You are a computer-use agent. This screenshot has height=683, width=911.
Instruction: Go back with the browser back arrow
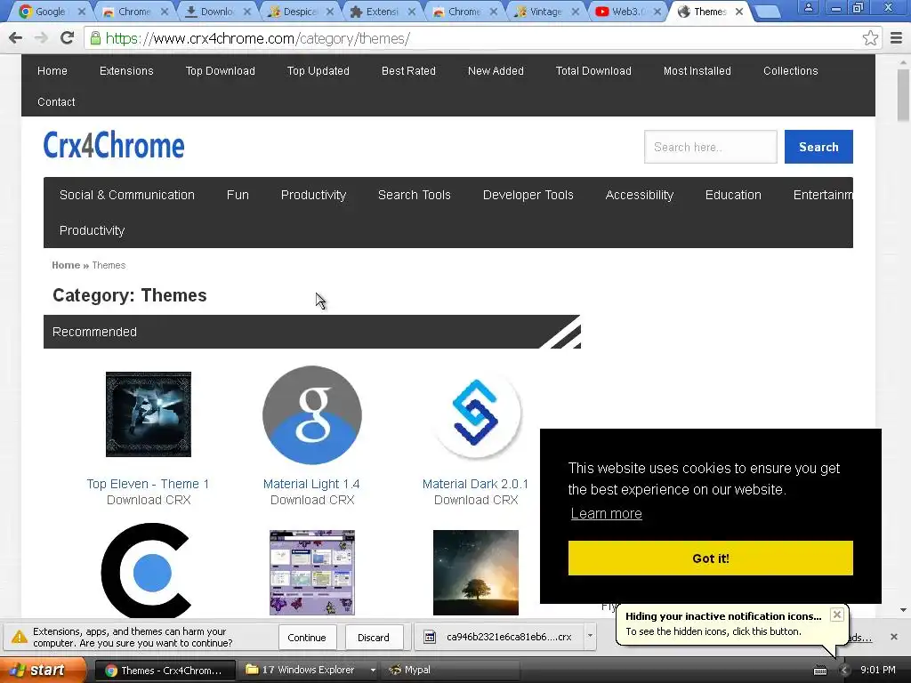coord(16,38)
